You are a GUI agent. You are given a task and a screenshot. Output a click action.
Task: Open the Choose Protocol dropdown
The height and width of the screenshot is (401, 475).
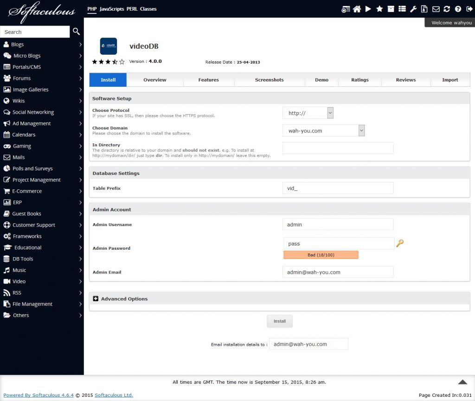308,113
